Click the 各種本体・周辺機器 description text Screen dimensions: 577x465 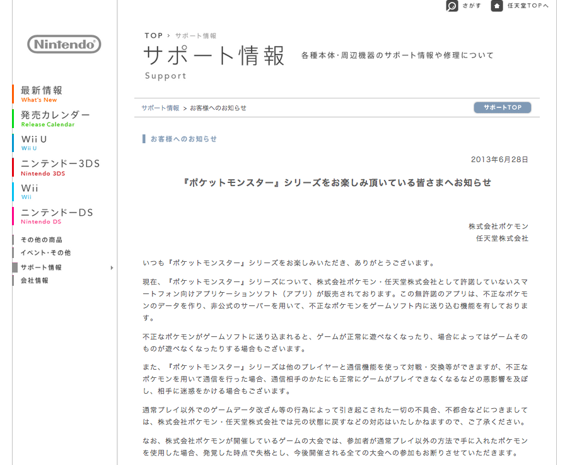397,56
